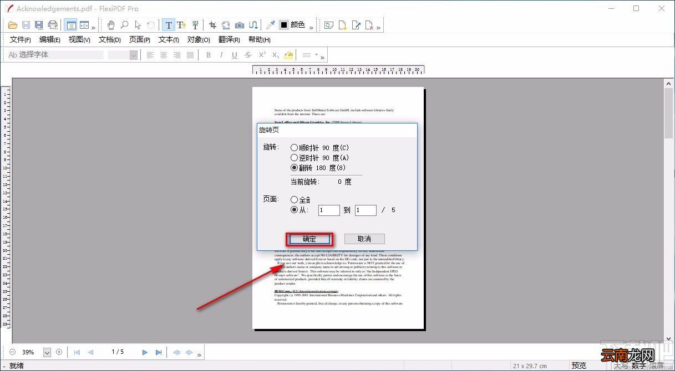Apply subscript formatting
675x371 pixels.
click(x=276, y=55)
